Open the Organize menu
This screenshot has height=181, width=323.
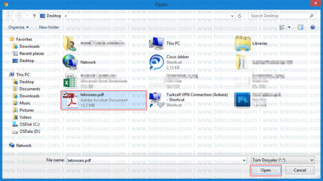click(x=18, y=27)
